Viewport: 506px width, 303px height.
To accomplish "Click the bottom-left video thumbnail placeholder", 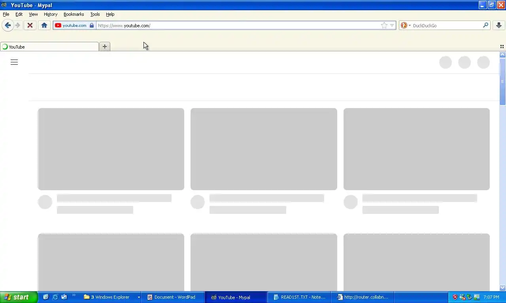I will (111, 262).
